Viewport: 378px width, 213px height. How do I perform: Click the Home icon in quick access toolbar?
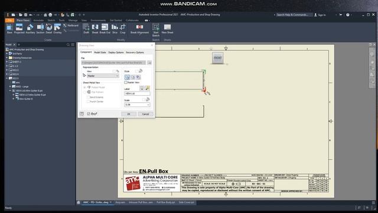click(x=45, y=15)
